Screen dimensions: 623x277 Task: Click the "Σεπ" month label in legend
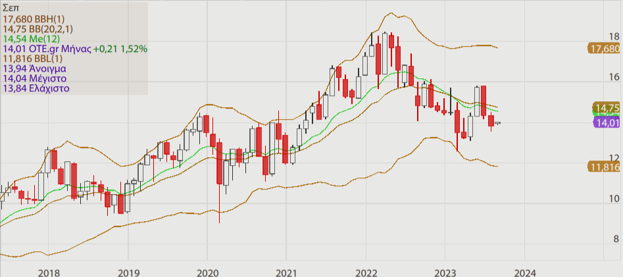[x=11, y=9]
